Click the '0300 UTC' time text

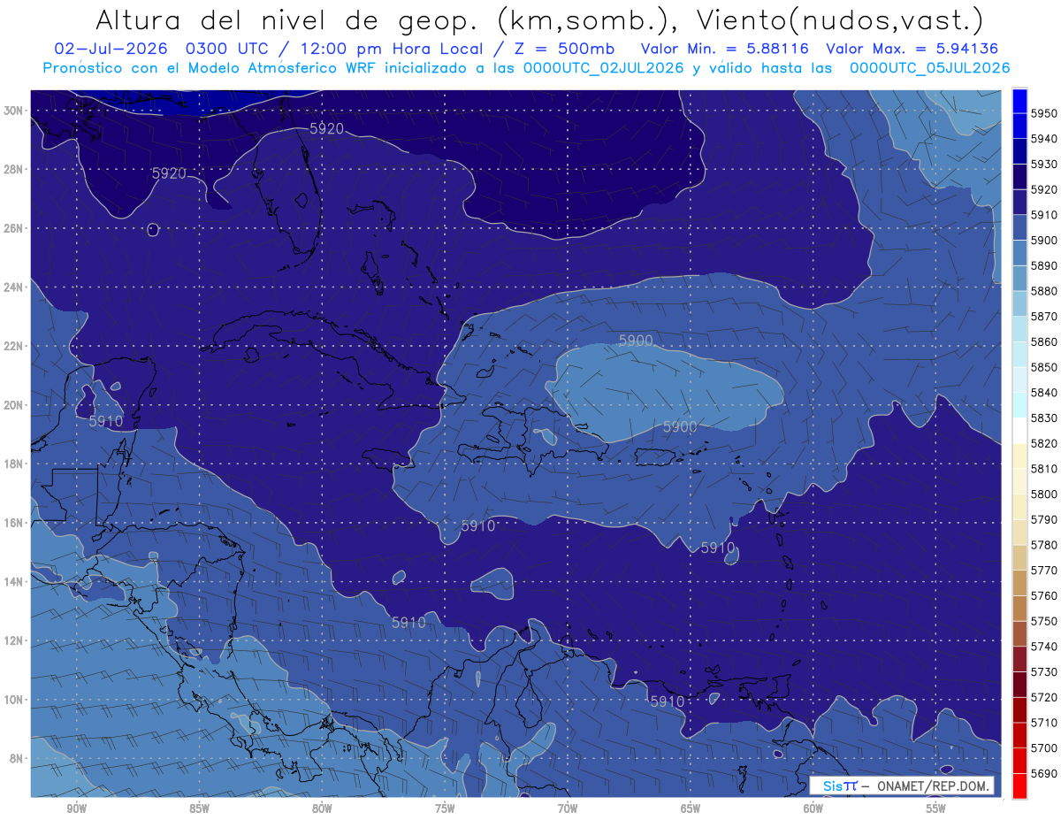click(x=226, y=49)
